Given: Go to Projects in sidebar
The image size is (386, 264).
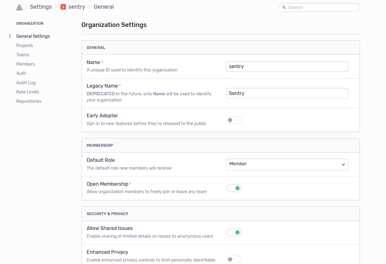Looking at the screenshot, I should (24, 45).
